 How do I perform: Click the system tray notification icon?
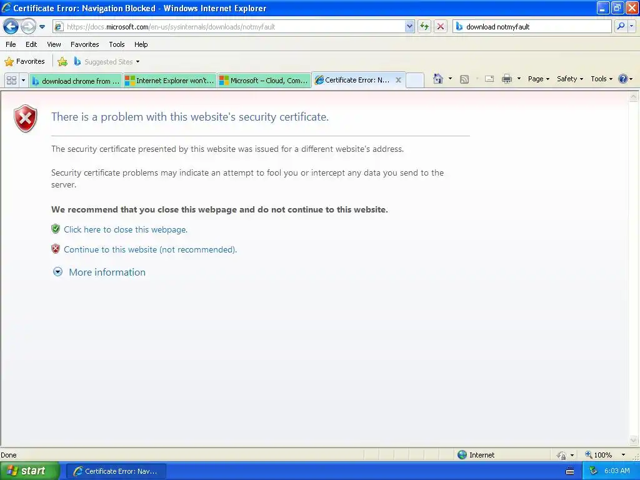(x=593, y=471)
